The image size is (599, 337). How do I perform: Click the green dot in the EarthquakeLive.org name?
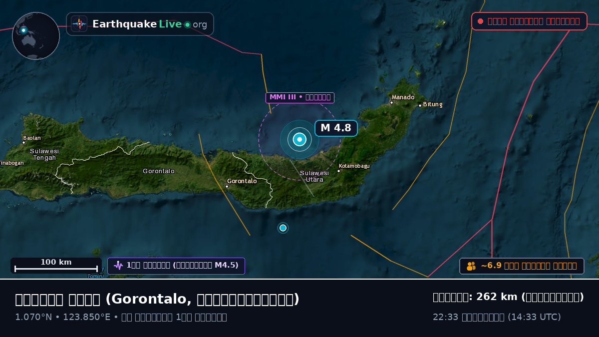pos(187,24)
